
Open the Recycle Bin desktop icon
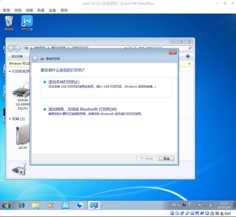point(9,23)
